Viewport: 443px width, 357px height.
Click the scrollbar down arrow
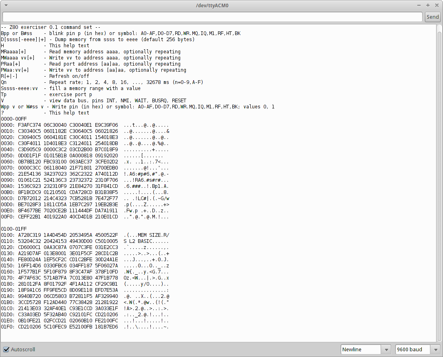(439, 339)
